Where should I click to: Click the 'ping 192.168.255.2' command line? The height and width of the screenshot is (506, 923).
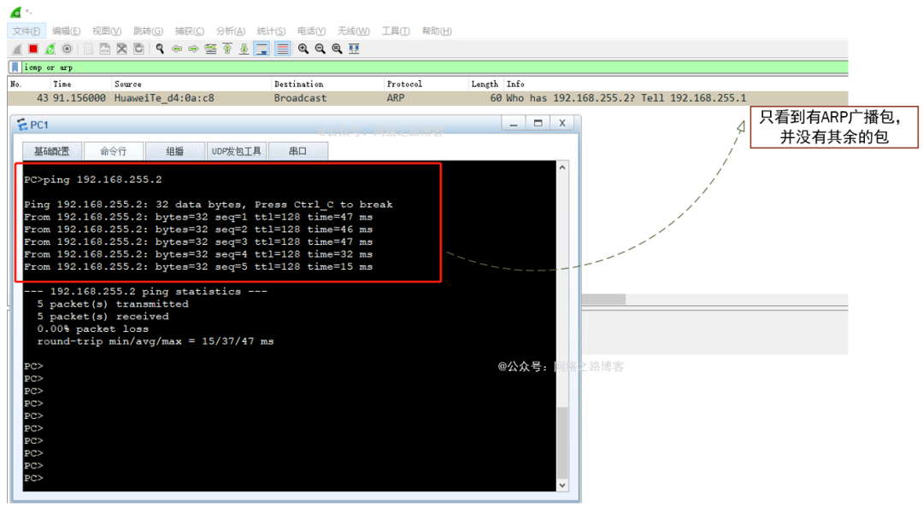(93, 180)
